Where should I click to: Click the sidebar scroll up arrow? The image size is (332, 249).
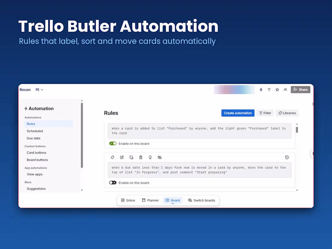pos(82,101)
